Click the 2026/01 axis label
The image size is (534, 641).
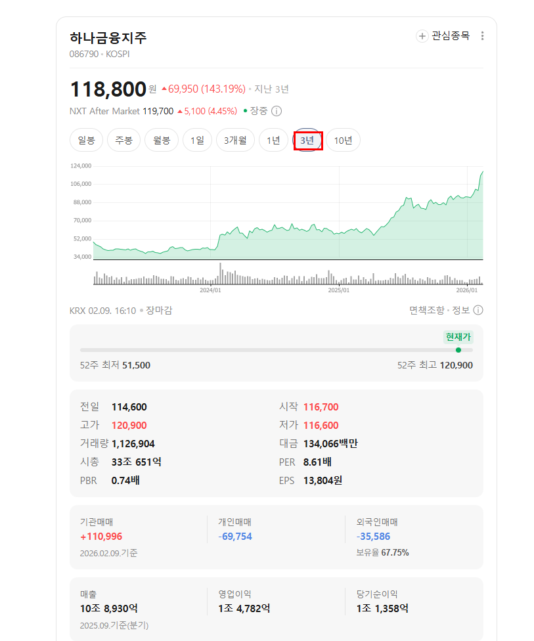[x=467, y=290]
